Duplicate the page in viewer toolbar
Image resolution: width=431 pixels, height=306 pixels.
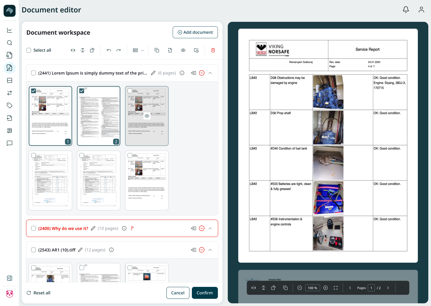pos(285,288)
